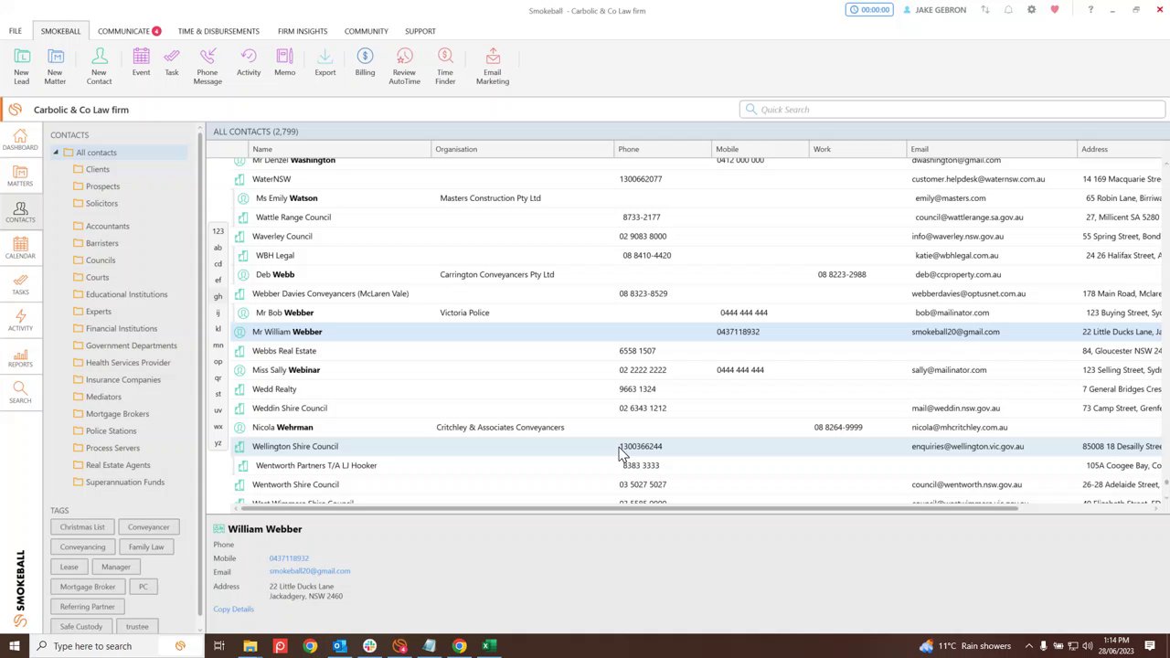Sort contacts by Name column header
Screen dimensions: 1170x658
(340, 149)
